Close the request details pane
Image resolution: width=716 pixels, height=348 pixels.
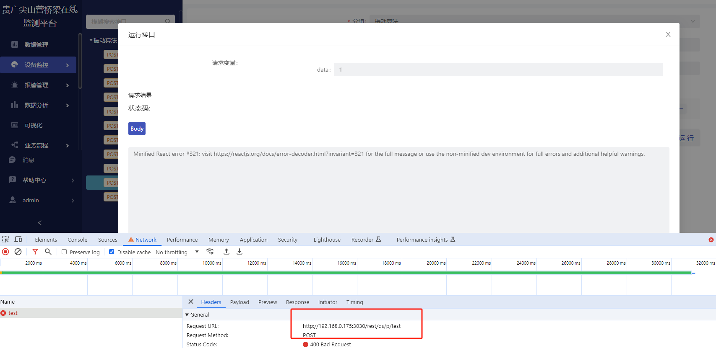pos(191,302)
